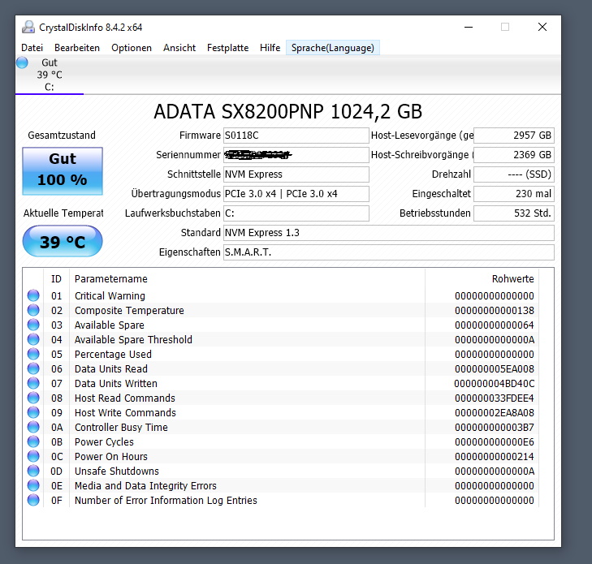Click the status orb for Power On Hours

tap(33, 456)
